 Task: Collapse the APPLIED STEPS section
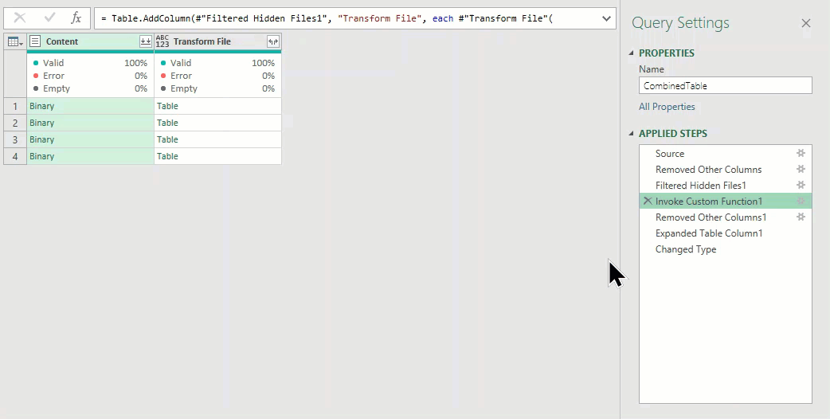[632, 134]
